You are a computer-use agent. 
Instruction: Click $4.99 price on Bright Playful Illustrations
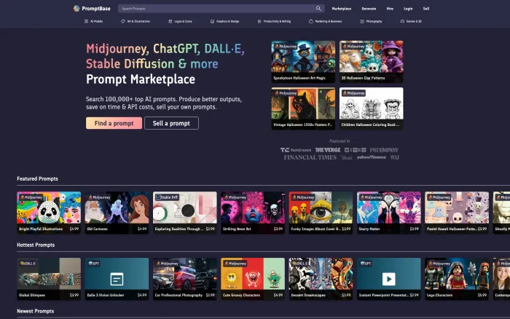pos(74,229)
